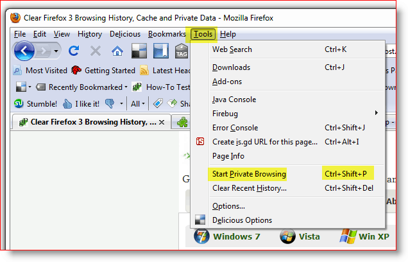This screenshot has height=262, width=408.
Task: Click the Delicious sidebar bookmark icon
Action: coord(161,51)
